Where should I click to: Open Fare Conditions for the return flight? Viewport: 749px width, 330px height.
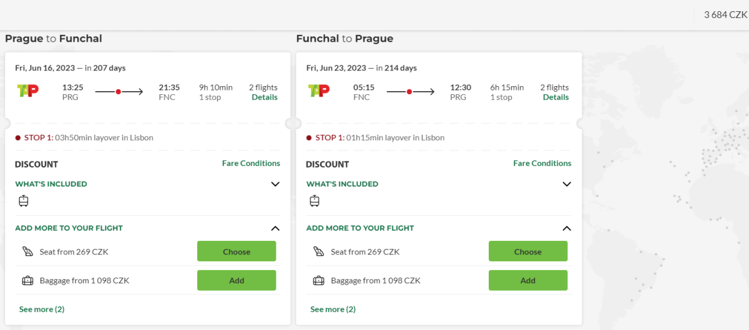click(542, 163)
